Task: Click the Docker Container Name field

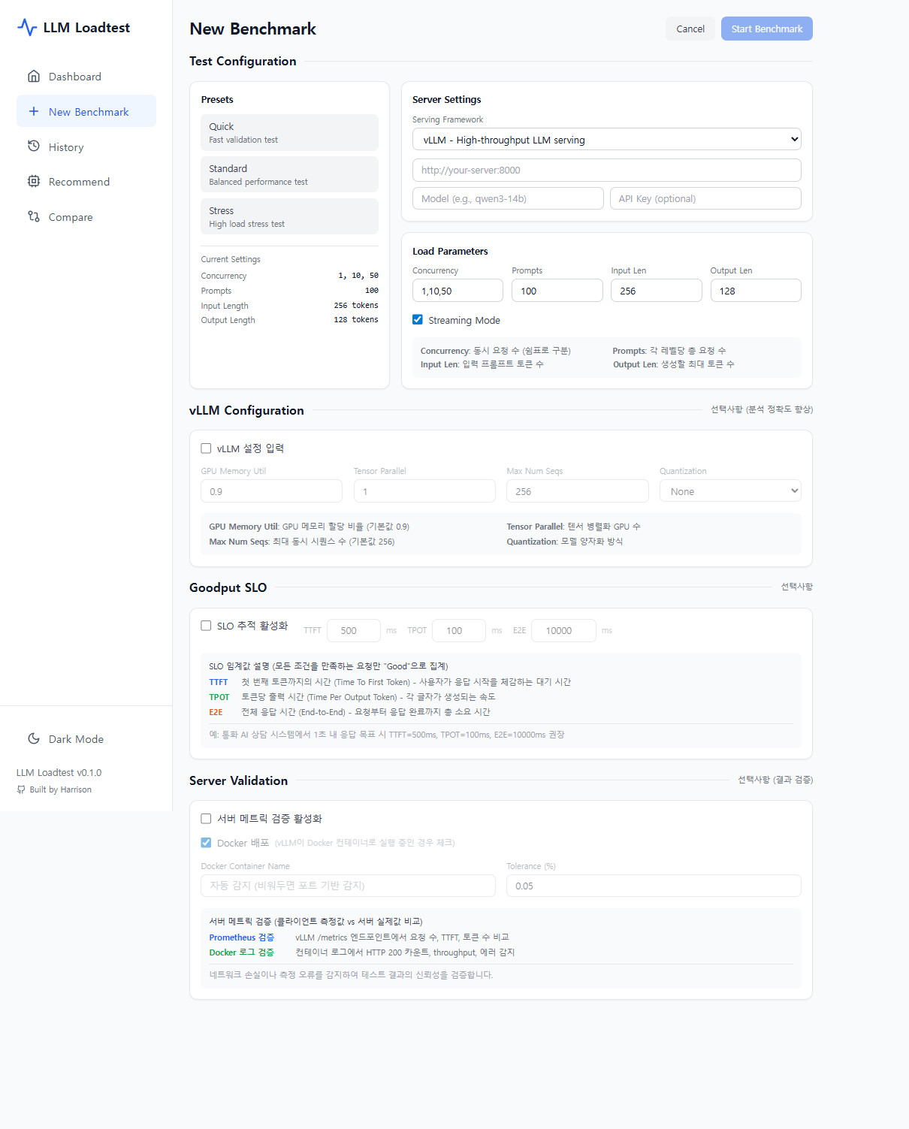Action: (x=348, y=886)
